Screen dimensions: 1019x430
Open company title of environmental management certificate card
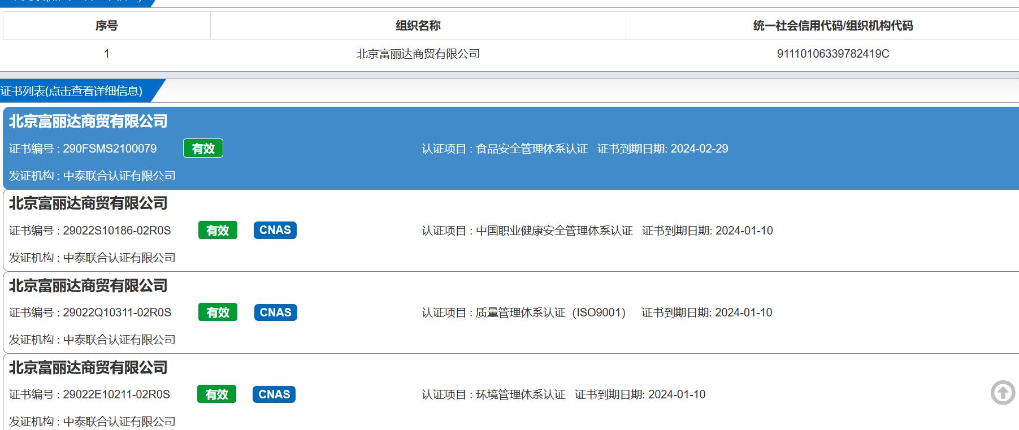click(x=88, y=367)
